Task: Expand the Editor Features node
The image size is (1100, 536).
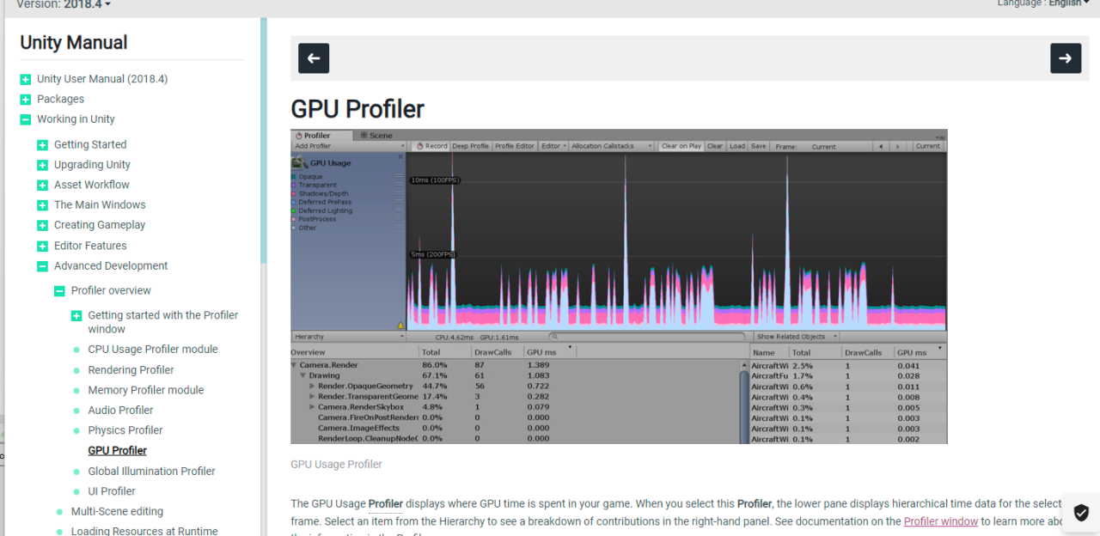Action: 43,246
